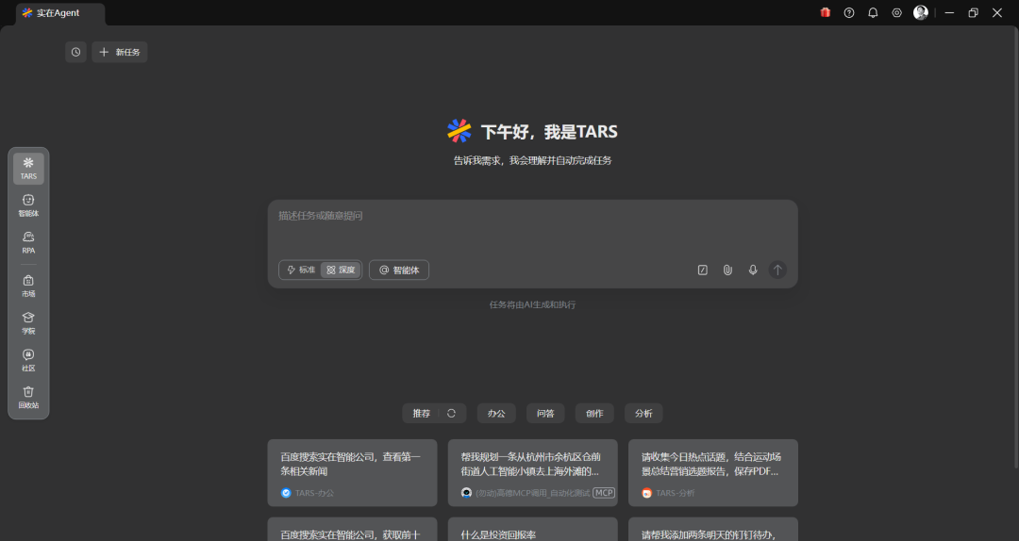1019x541 pixels.
Task: Click the TARS logo beside the greeting
Action: (459, 131)
